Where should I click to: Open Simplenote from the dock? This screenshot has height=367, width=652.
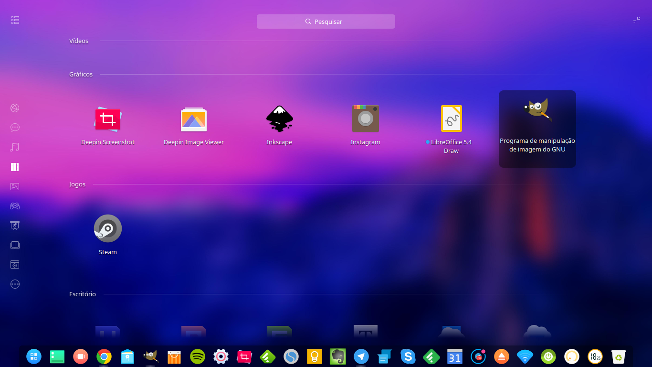[x=291, y=356]
